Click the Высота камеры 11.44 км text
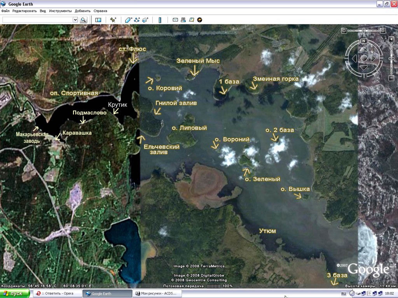The height and width of the screenshot is (298, 398). (x=371, y=286)
